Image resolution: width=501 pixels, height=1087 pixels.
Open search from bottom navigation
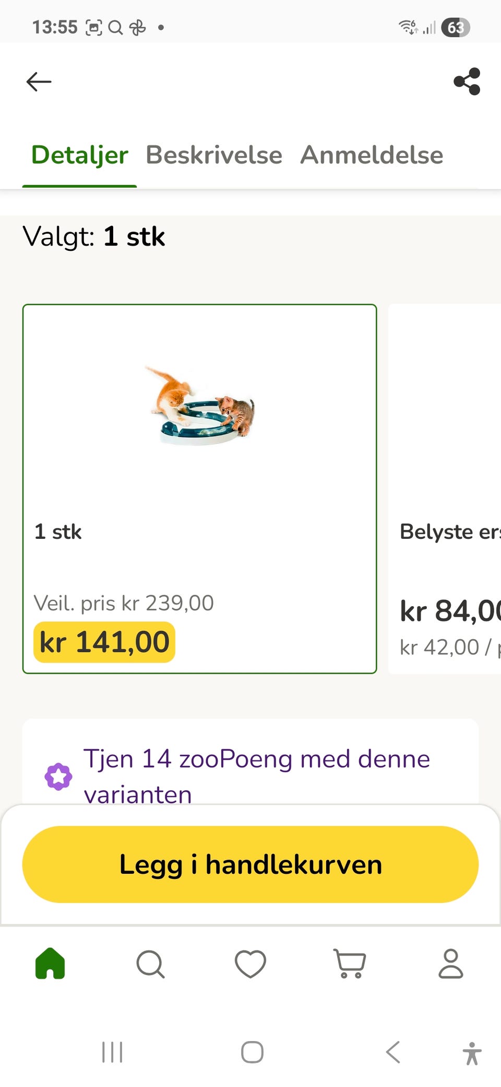pos(150,963)
